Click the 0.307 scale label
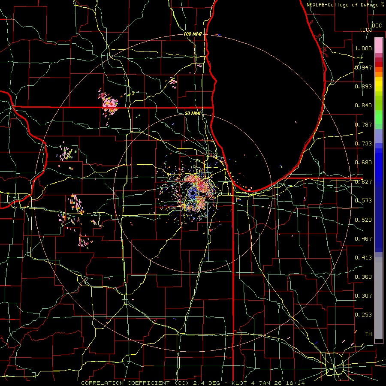 pos(363,296)
